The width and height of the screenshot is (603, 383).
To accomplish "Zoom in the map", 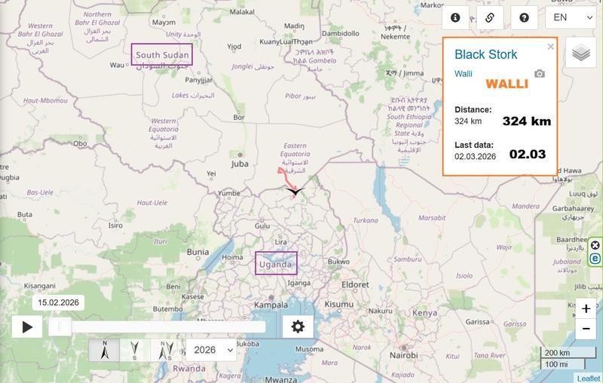I will 586,308.
